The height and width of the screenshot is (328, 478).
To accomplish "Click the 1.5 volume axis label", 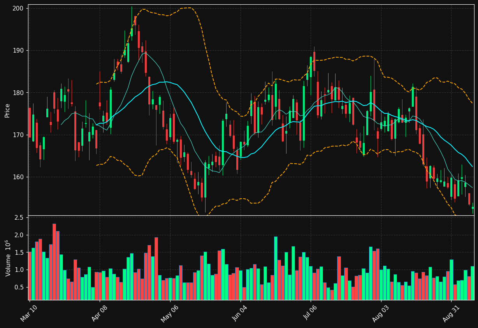I will (19, 252).
